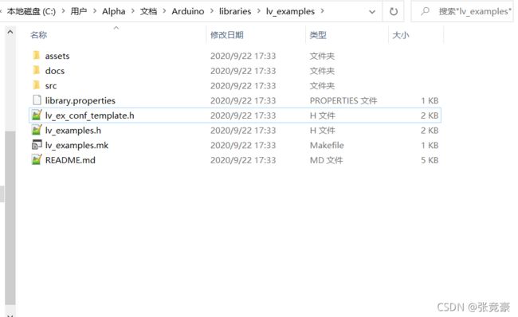Screen dimensions: 518x317
Task: Click the navigation pane scroll-up arrow
Action: (x=10, y=32)
